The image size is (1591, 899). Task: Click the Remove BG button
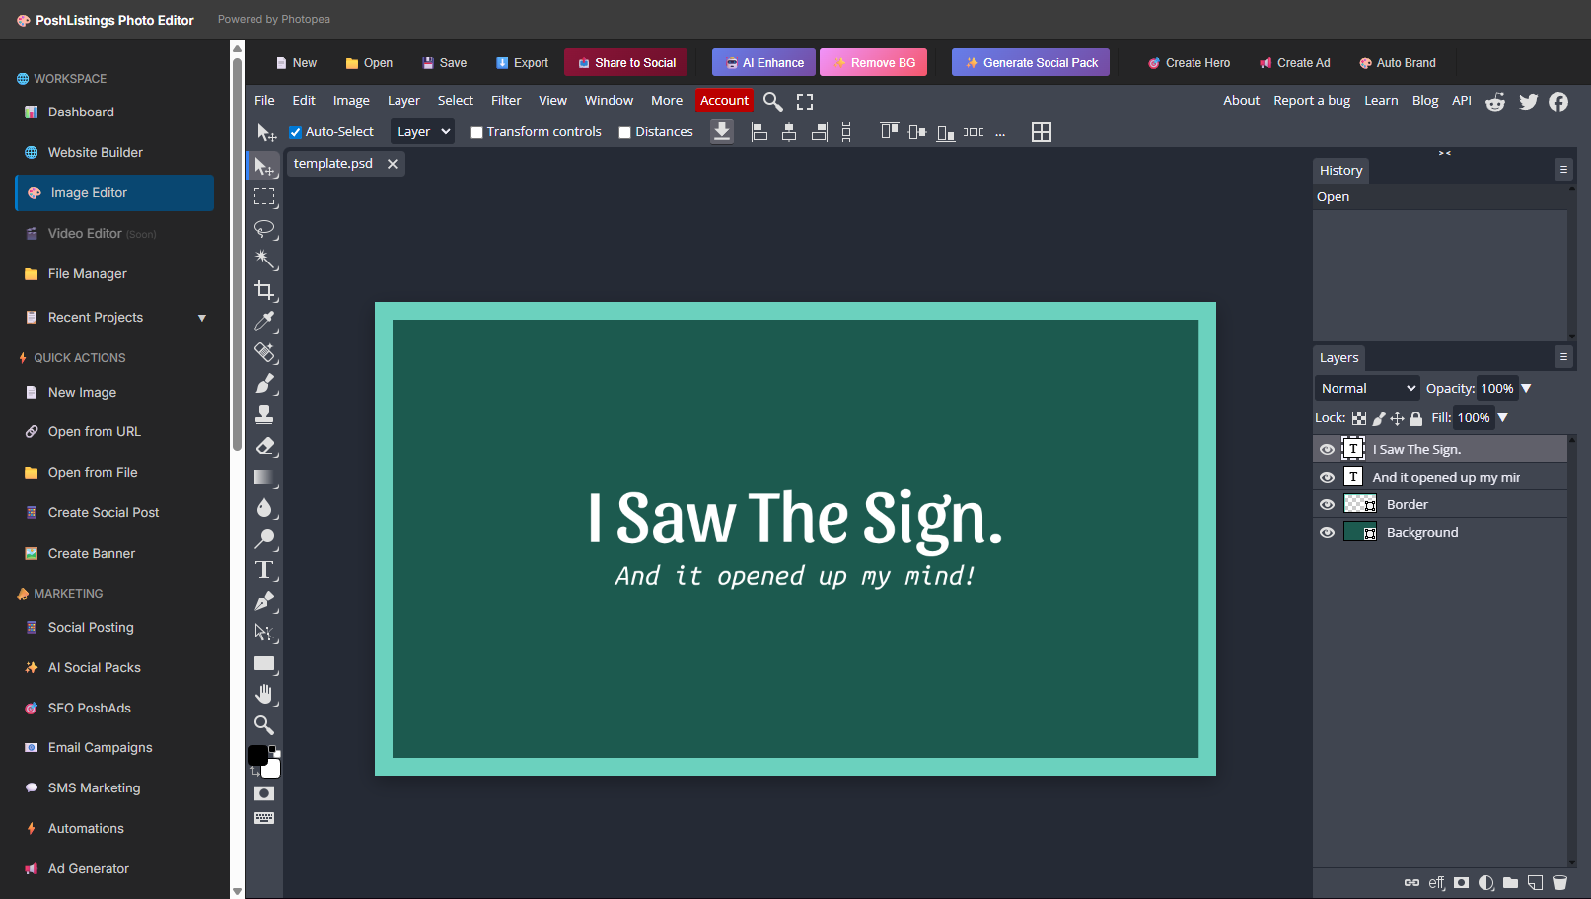pos(874,63)
